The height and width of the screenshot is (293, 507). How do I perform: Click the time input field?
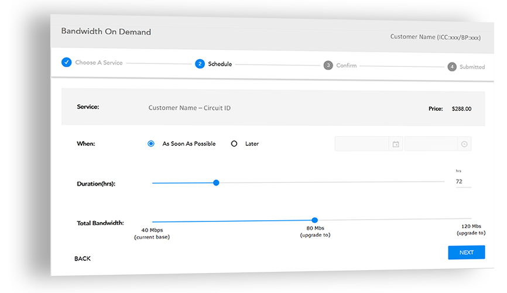tap(431, 144)
